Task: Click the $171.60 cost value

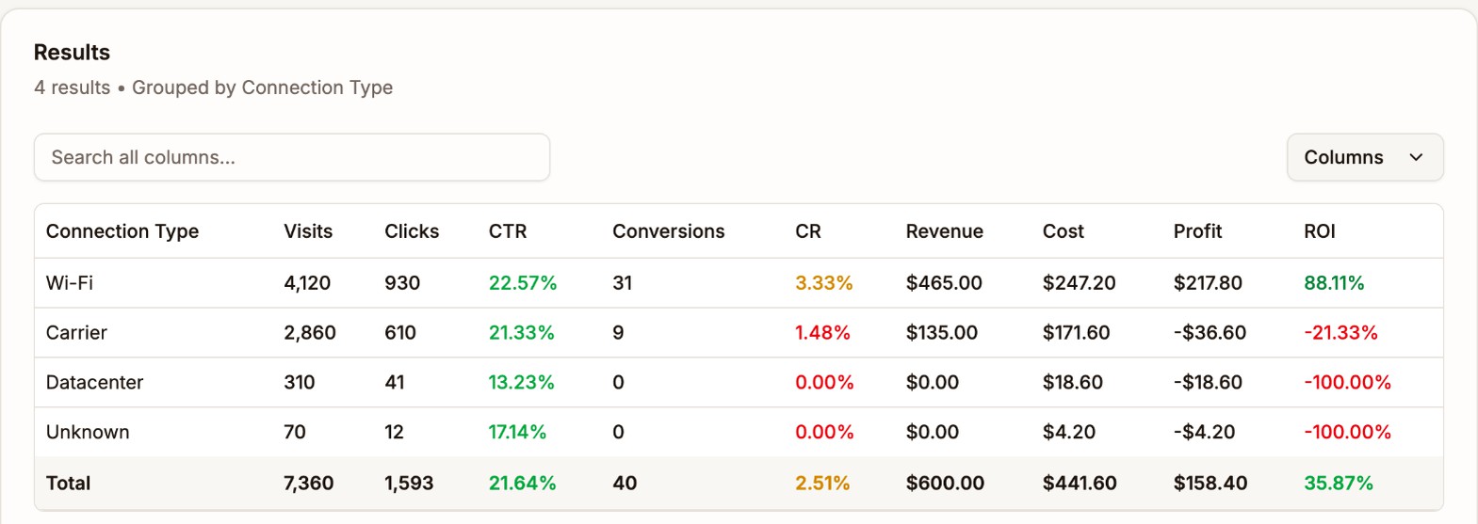Action: [1077, 333]
